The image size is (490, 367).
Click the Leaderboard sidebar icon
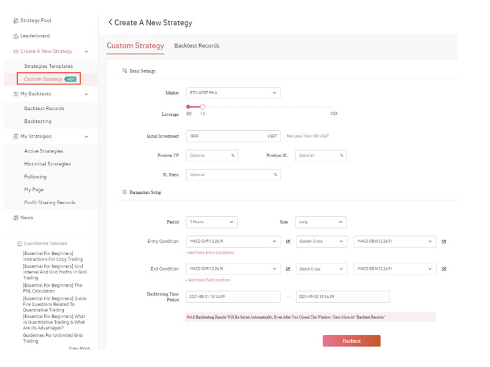click(16, 36)
